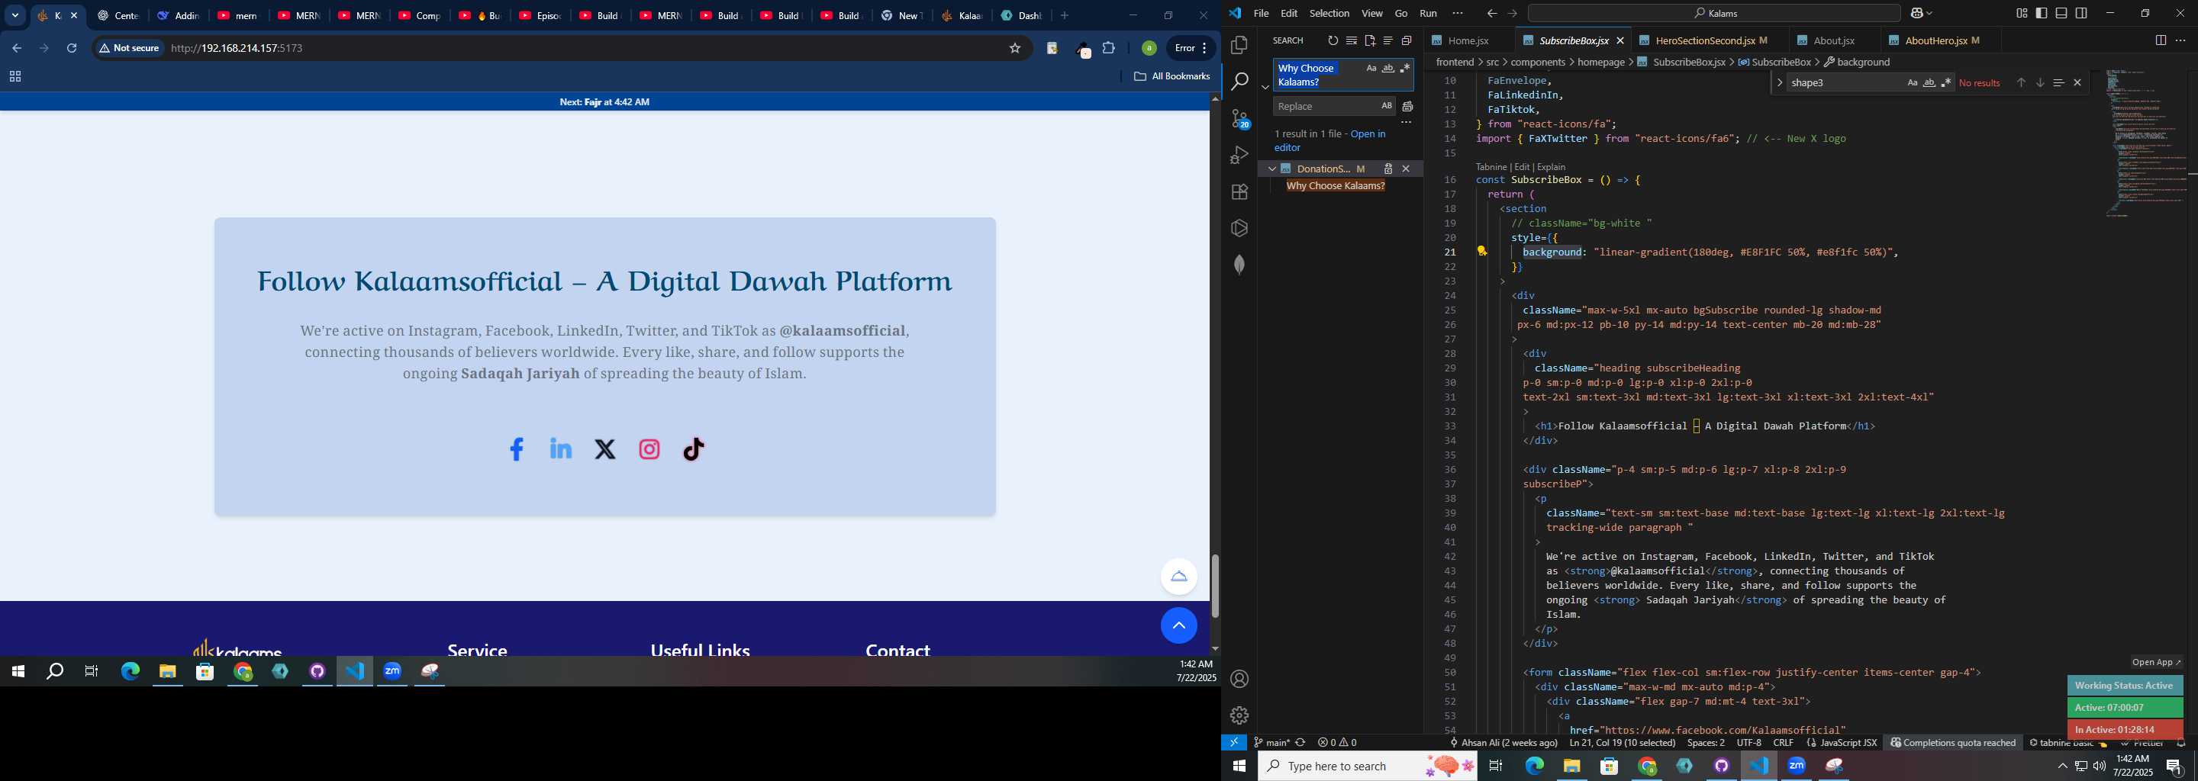Open the Copilot dropdown arrow in the VS Code title bar
Viewport: 2198px width, 781px height.
(1929, 14)
